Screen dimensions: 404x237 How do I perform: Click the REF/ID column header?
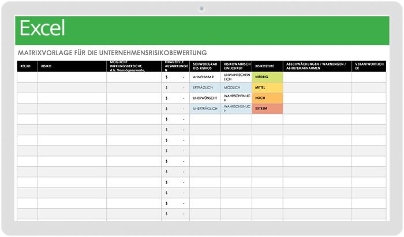[28, 66]
